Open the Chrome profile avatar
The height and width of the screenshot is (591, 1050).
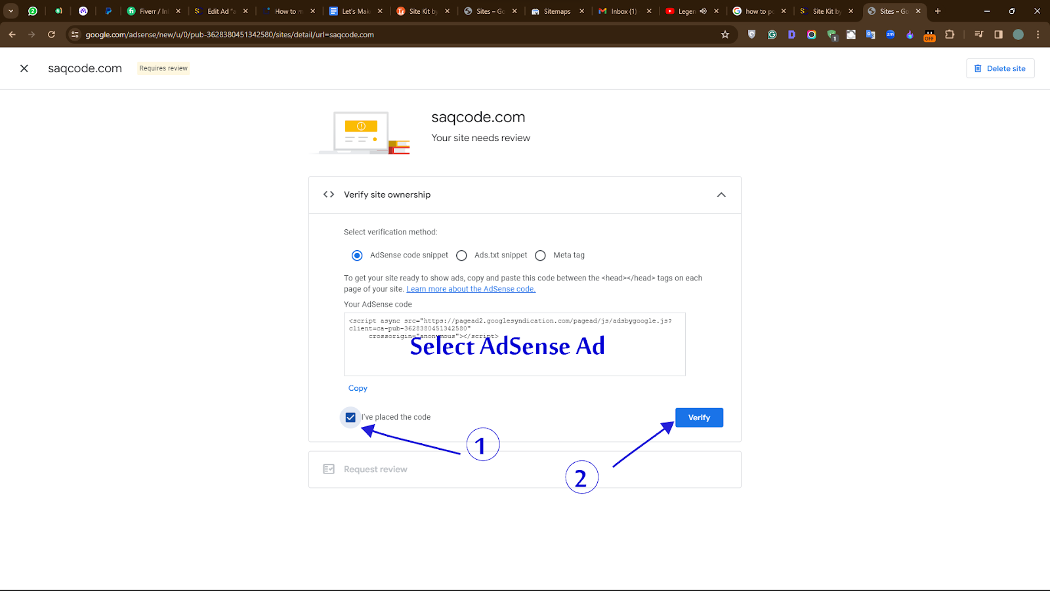pos(1018,35)
